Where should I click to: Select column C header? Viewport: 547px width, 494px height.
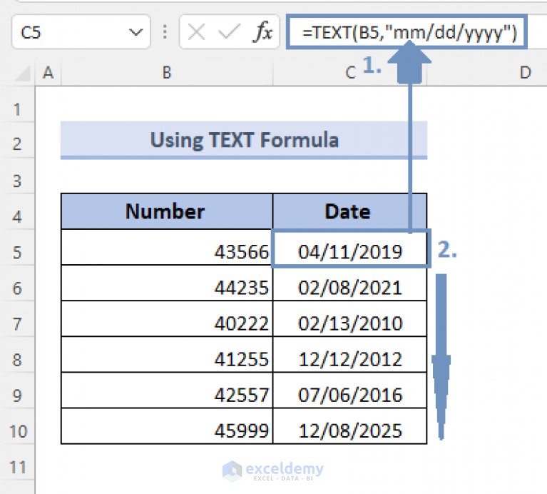coord(350,72)
